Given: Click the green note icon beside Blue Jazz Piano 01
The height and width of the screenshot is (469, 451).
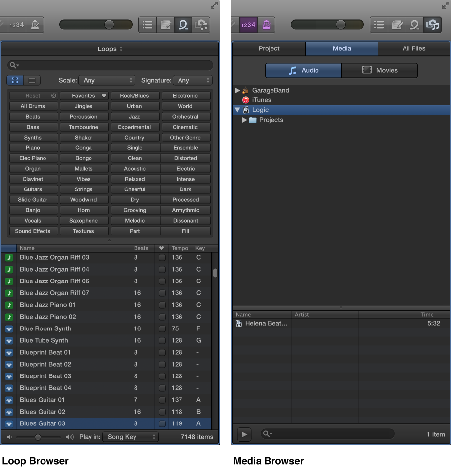Looking at the screenshot, I should [x=9, y=305].
